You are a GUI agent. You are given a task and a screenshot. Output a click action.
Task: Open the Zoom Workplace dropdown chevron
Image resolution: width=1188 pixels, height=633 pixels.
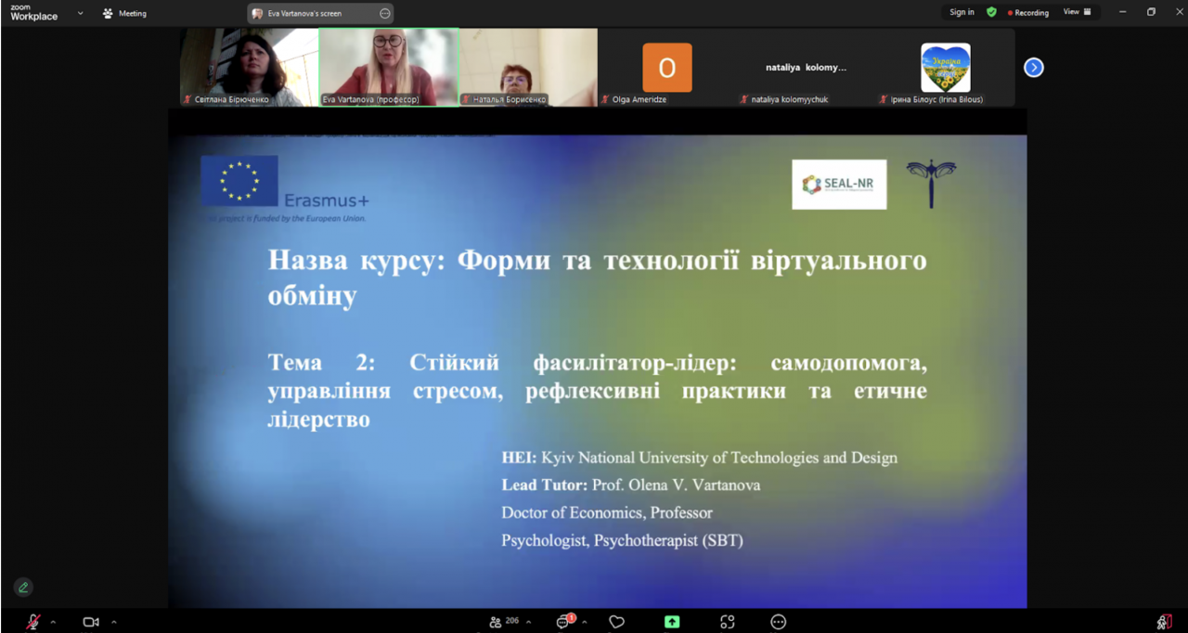80,13
